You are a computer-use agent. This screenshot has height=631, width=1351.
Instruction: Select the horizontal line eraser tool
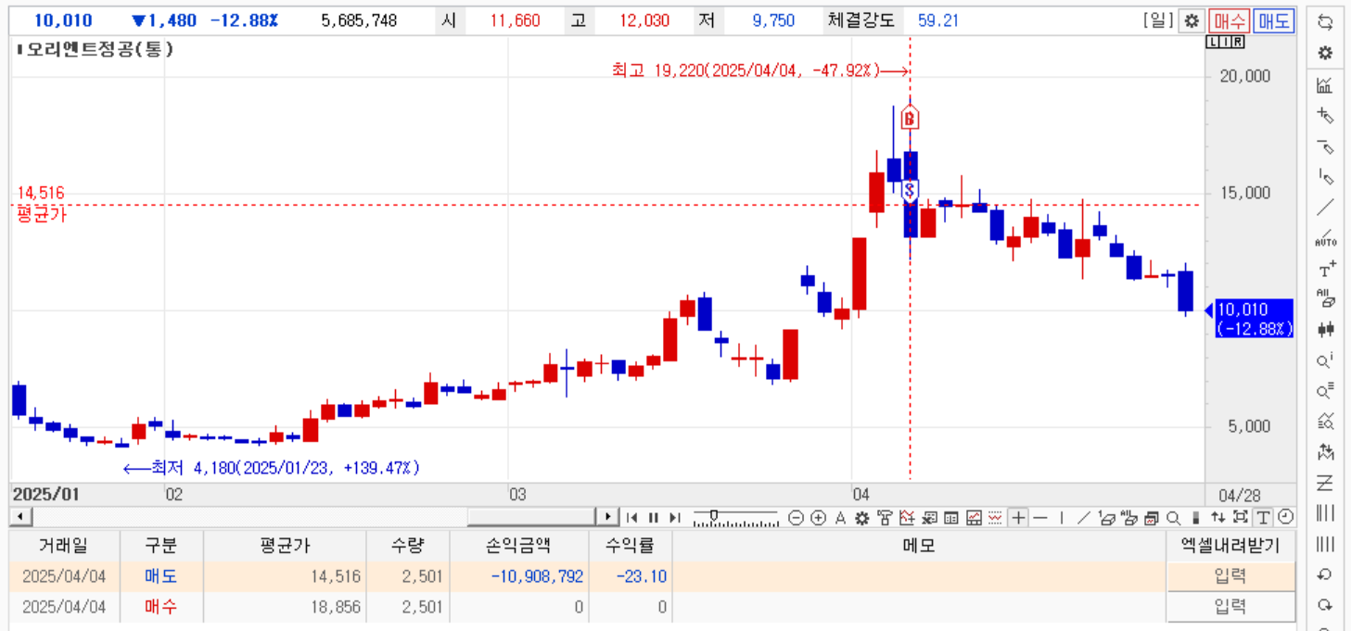tap(1325, 145)
